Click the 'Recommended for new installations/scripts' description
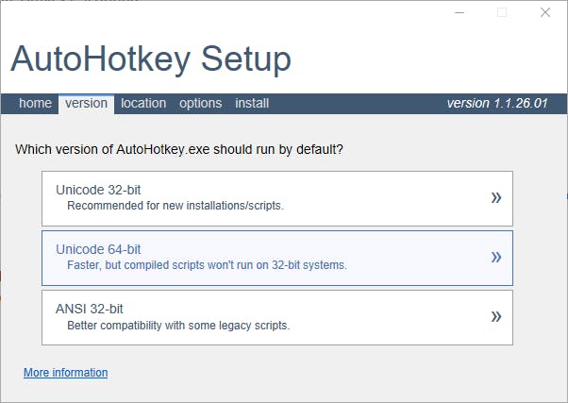568x403 pixels. click(x=175, y=206)
